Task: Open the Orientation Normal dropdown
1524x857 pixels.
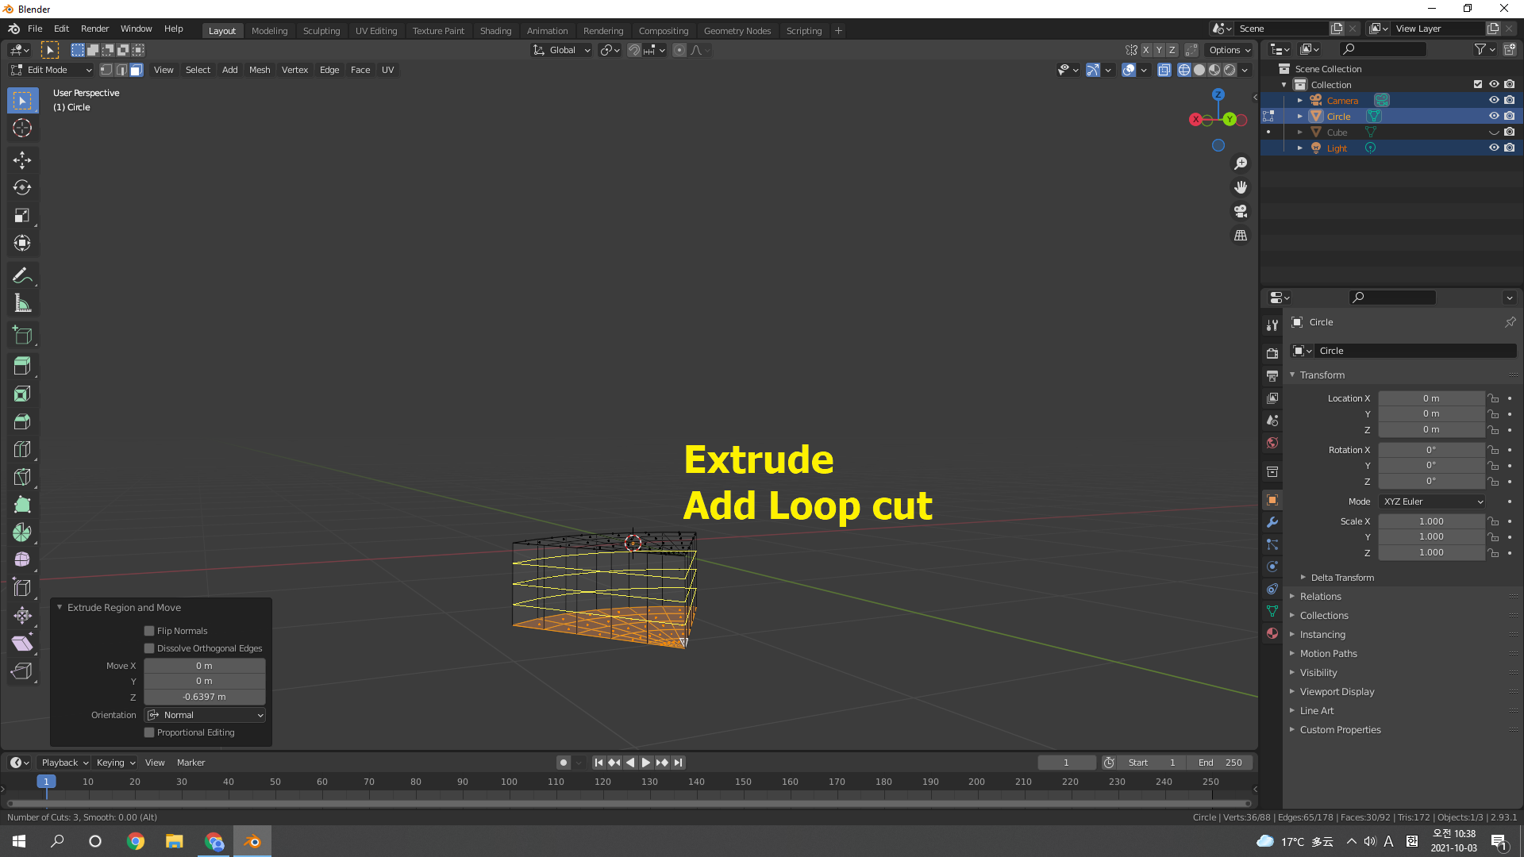Action: [205, 715]
